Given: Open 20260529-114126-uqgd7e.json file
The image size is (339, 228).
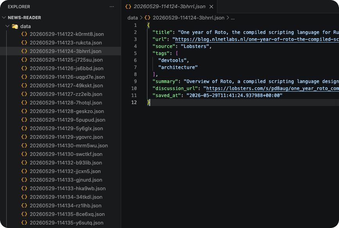Looking at the screenshot, I should pyautogui.click(x=61, y=77).
